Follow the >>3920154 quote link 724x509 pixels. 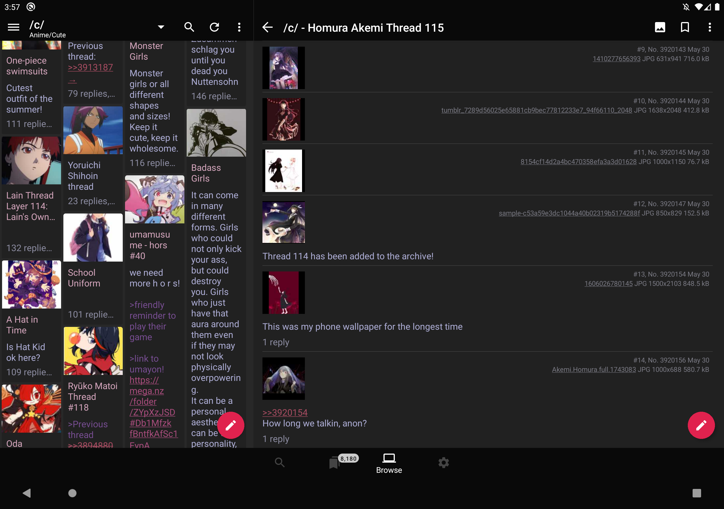285,413
